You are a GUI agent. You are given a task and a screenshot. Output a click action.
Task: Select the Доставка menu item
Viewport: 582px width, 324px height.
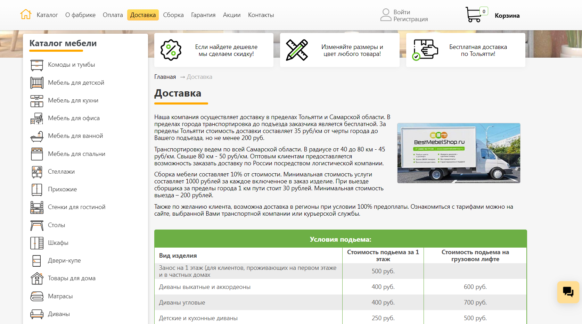(x=143, y=15)
